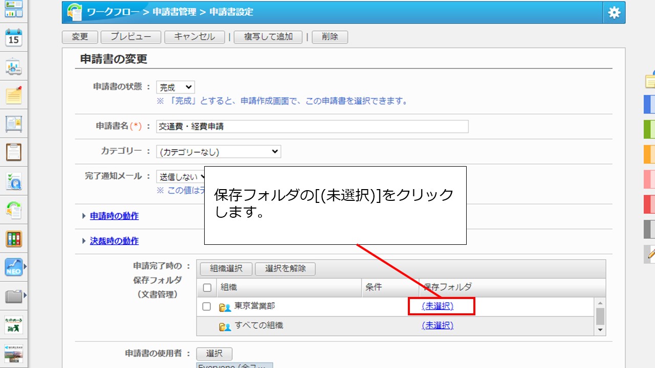Click ワークフロー in the breadcrumb
The image size is (655, 368).
[112, 12]
